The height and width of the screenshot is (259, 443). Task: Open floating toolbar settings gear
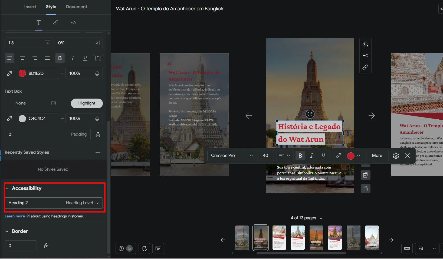(396, 156)
